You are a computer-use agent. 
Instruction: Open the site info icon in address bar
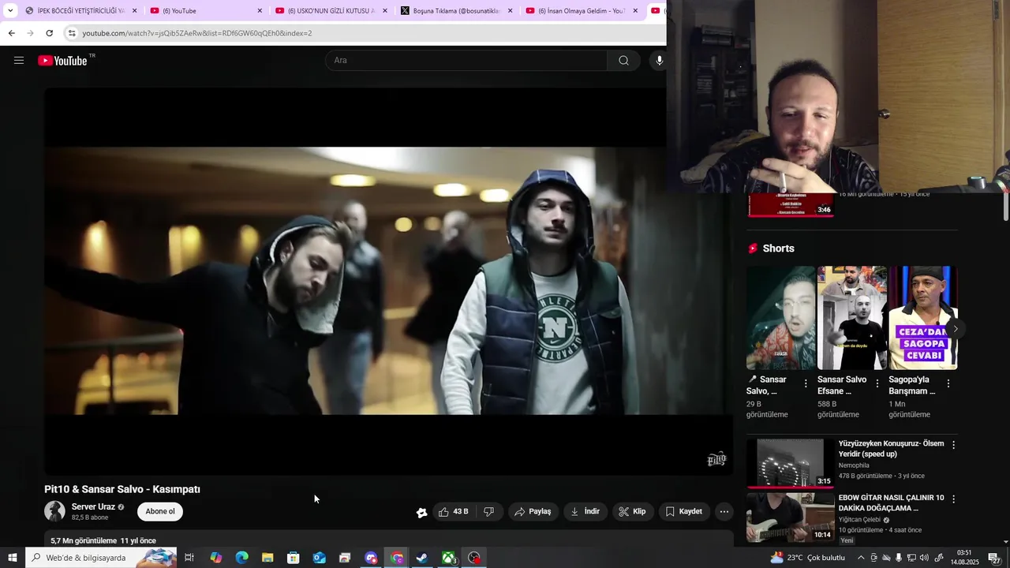pos(72,33)
